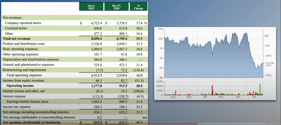Click the 1,062.4 earnings before taxes value
Screen dimensions: 281x125
click(96, 102)
